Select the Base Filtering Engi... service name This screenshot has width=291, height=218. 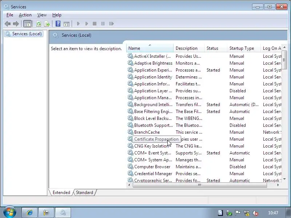[153, 112]
